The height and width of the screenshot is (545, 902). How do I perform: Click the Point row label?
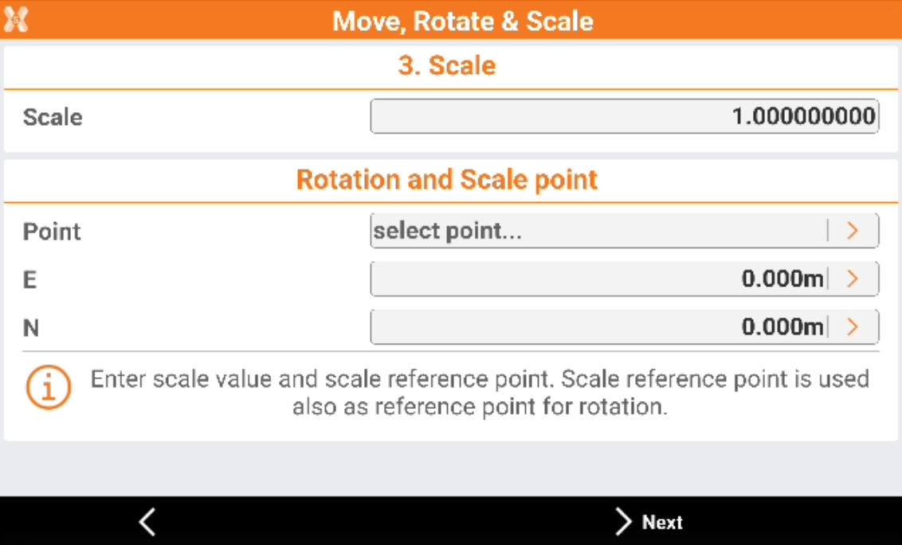[52, 232]
